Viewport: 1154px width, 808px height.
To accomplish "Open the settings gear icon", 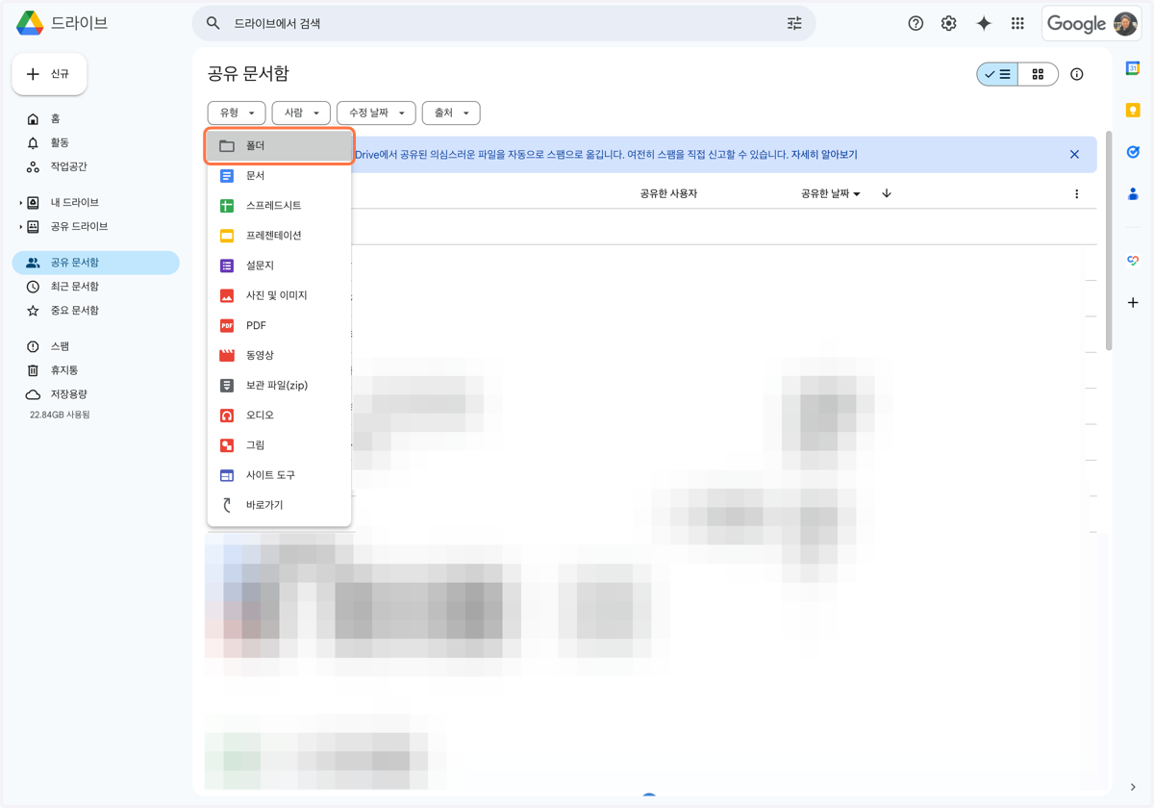I will coord(949,23).
